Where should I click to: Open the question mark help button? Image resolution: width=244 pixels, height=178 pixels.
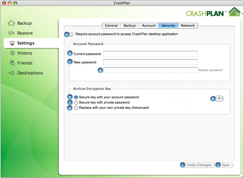click(219, 98)
